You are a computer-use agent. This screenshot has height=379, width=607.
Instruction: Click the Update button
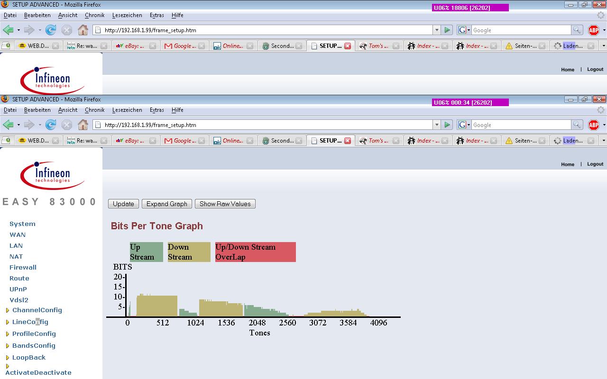pyautogui.click(x=123, y=204)
